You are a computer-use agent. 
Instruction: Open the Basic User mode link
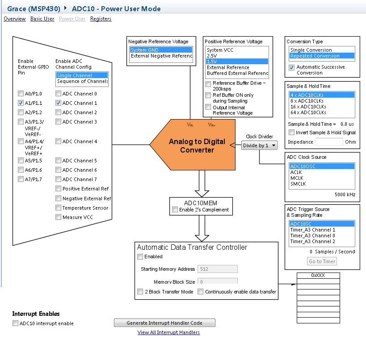(42, 19)
